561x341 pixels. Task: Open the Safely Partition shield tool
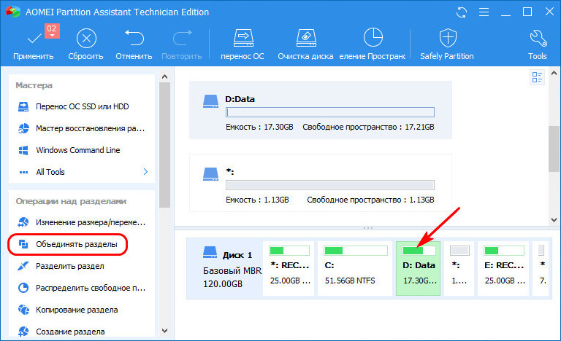[x=448, y=38]
